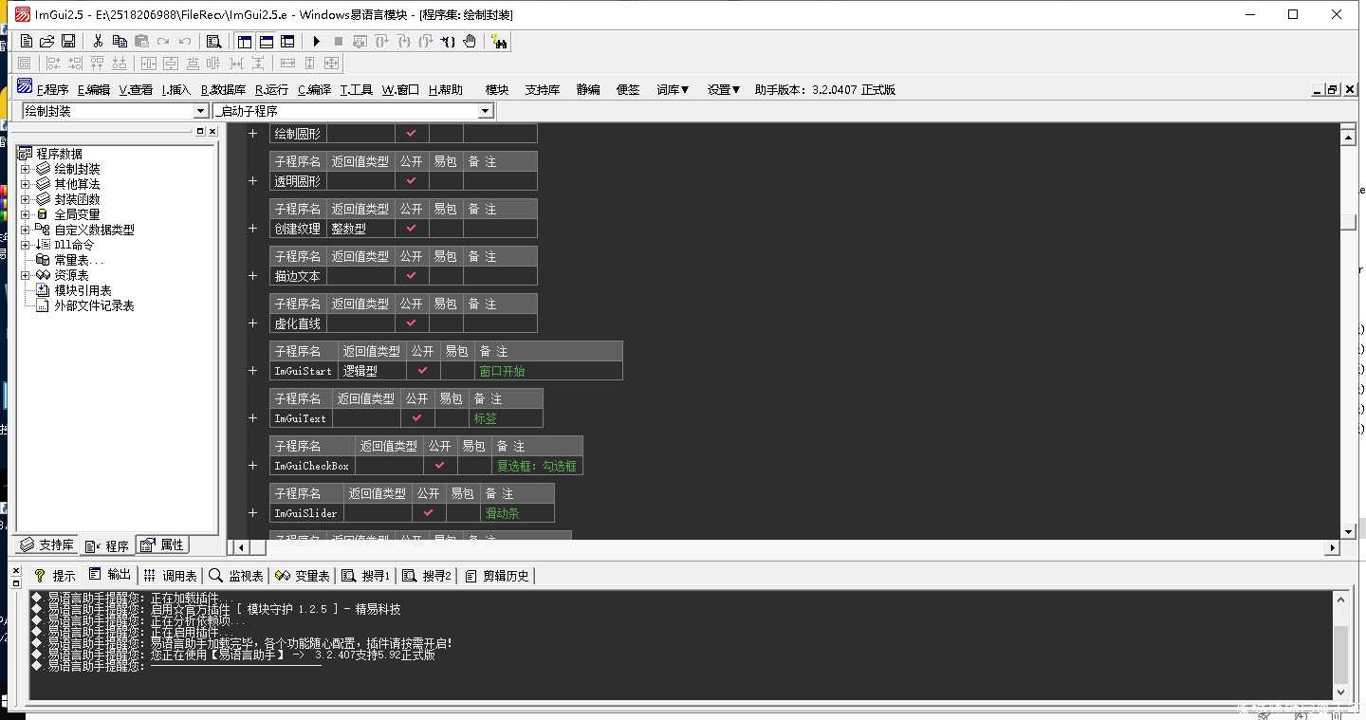Select 外部文件记录表 in program tree

pos(94,305)
